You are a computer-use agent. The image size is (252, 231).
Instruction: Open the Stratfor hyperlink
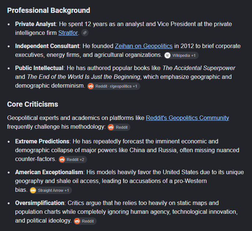[68, 33]
